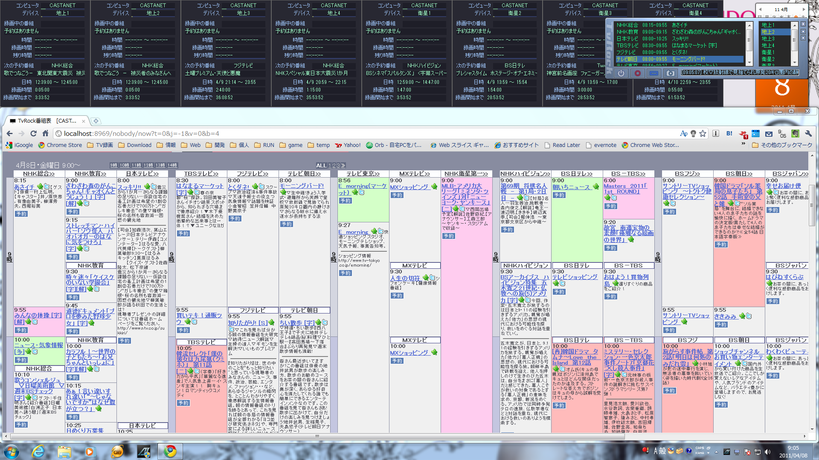The height and width of the screenshot is (460, 819).
Task: Open the Windows Start menu
Action: (x=12, y=451)
